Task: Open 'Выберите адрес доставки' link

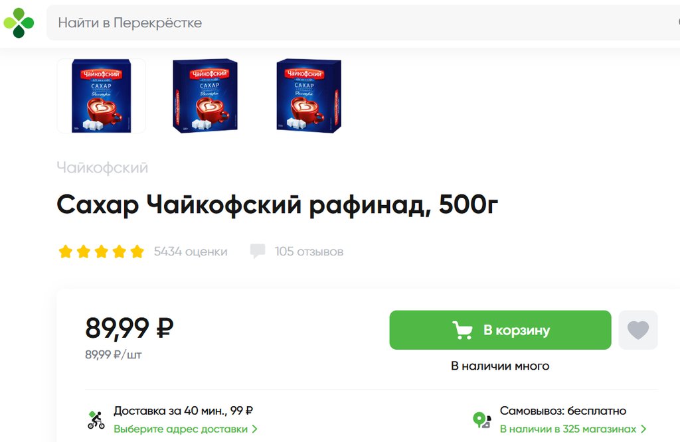Action: pos(181,429)
